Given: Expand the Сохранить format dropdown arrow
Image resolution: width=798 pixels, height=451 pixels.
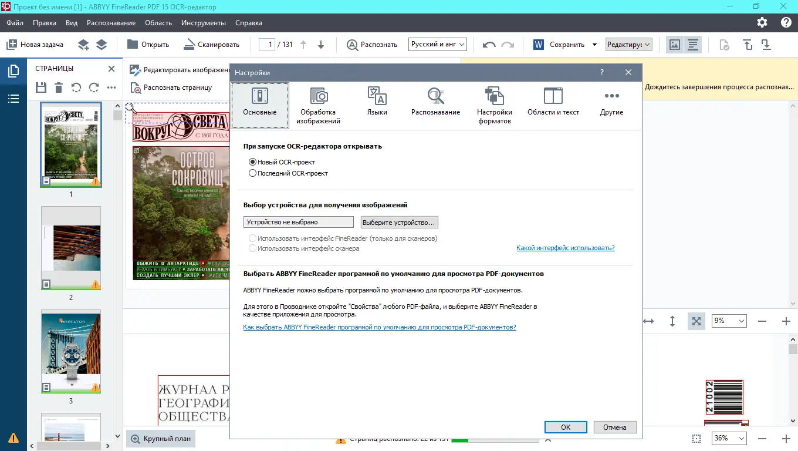Looking at the screenshot, I should (594, 44).
